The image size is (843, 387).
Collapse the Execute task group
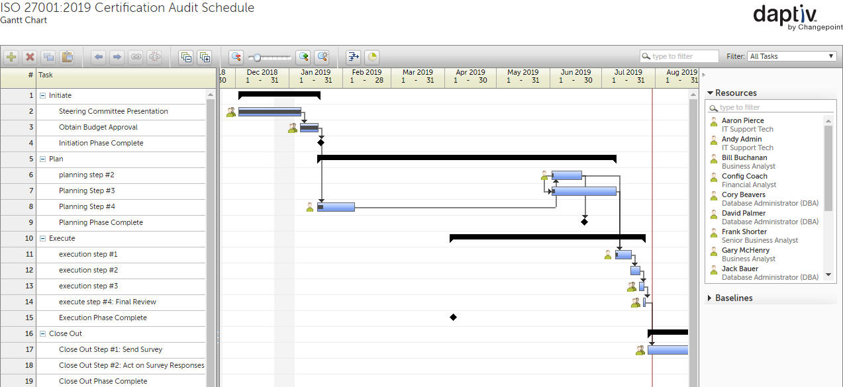(43, 238)
